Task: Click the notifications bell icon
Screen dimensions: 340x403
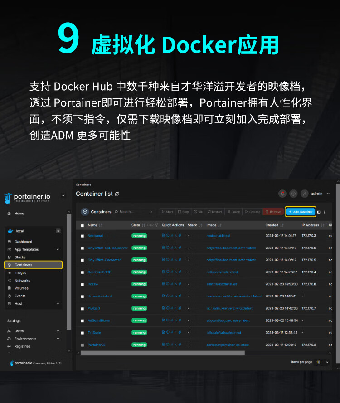Action: pos(282,194)
